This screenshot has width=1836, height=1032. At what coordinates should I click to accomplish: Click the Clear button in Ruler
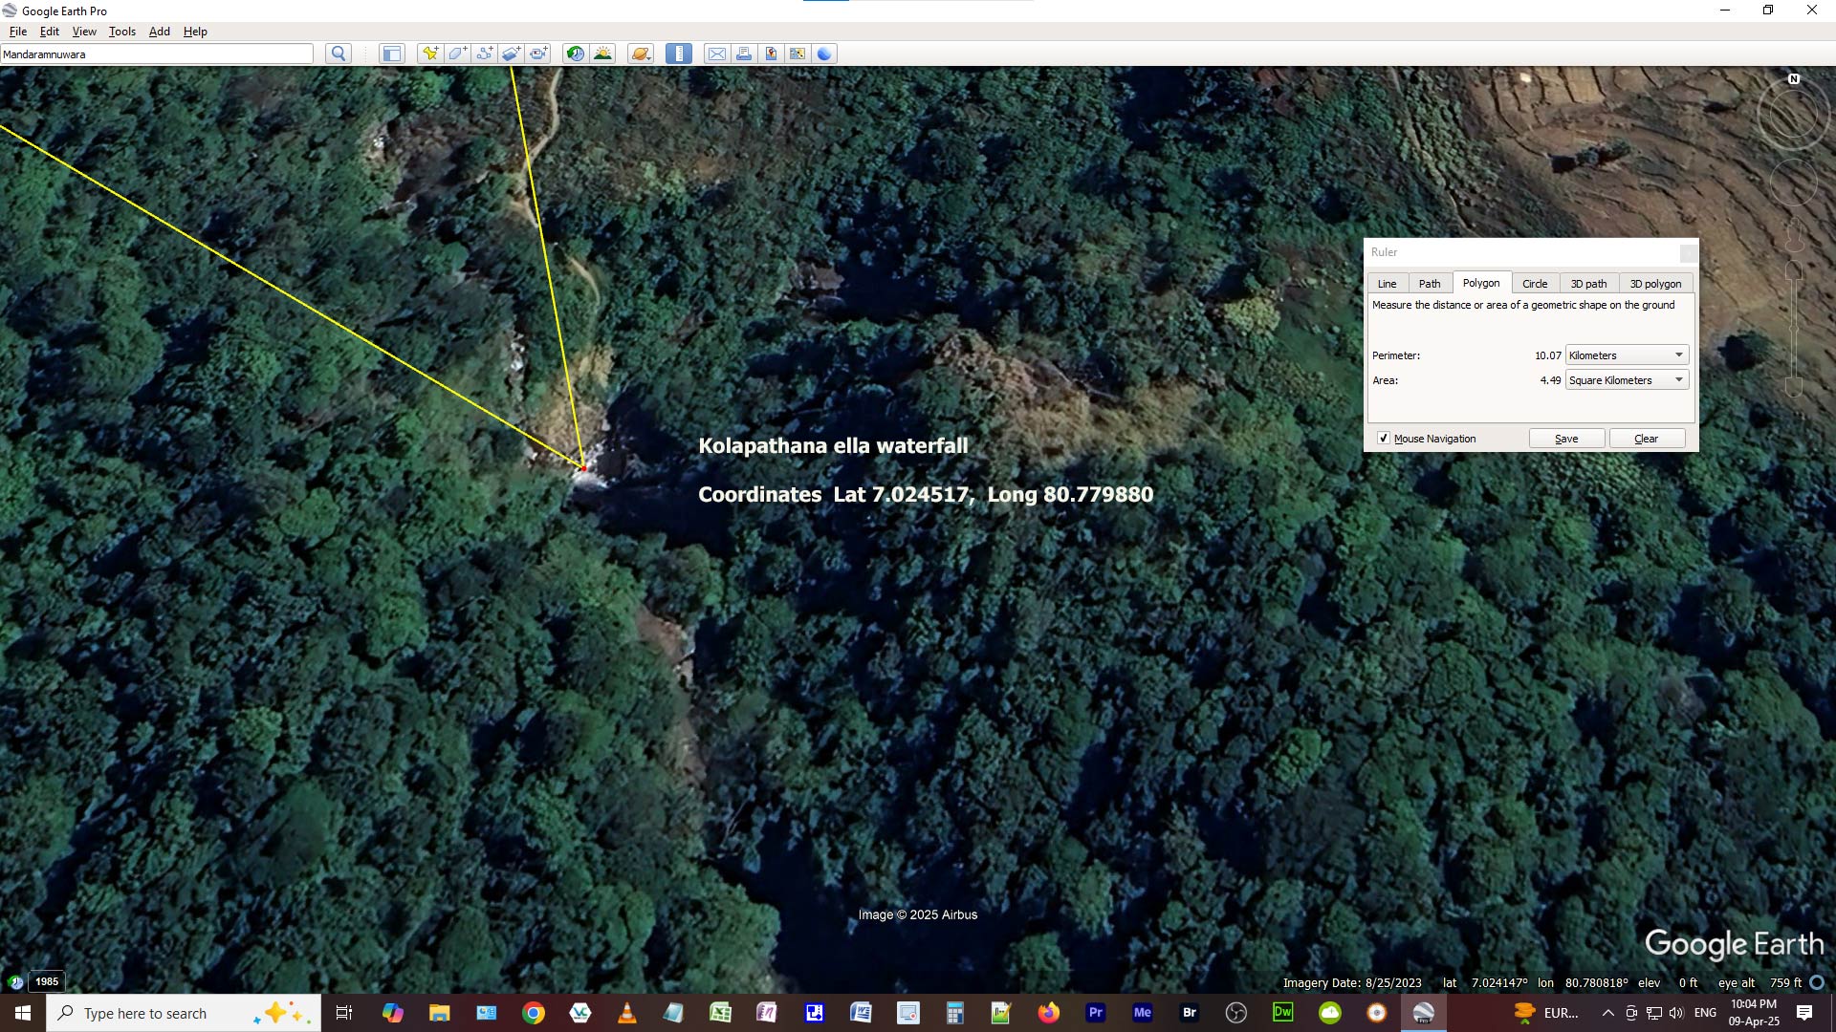[1646, 439]
